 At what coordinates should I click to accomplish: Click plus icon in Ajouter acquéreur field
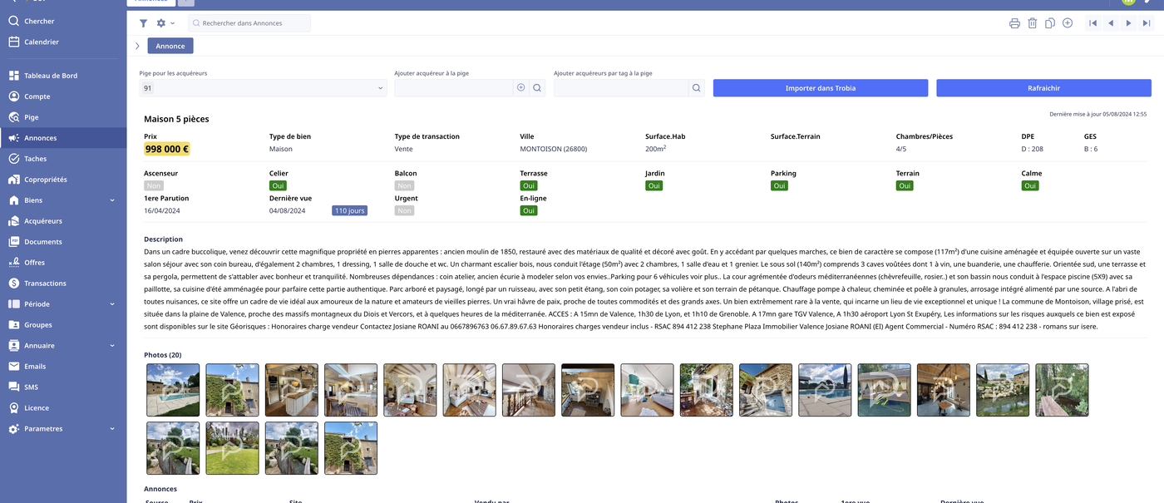pyautogui.click(x=521, y=88)
